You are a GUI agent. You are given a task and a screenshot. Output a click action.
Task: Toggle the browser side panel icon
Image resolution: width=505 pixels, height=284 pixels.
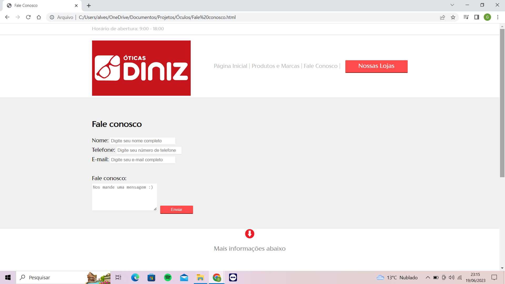477,17
